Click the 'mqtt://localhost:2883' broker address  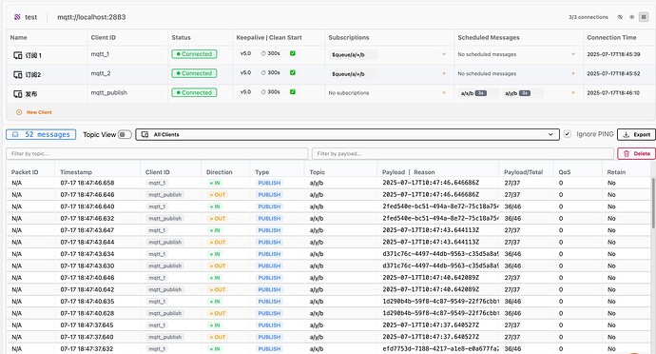[91, 17]
